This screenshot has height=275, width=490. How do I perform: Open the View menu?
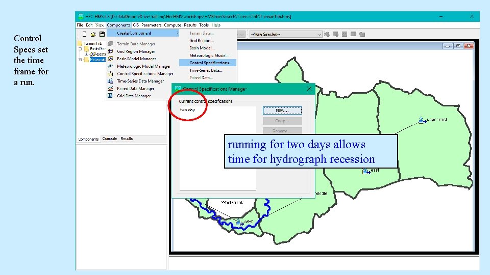100,25
